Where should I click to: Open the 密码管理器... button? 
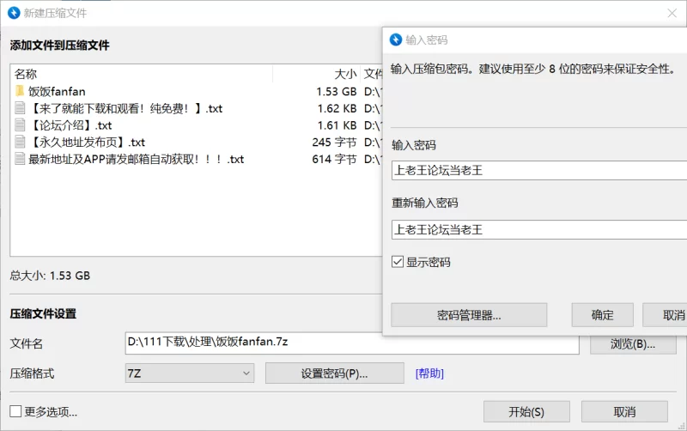[469, 315]
